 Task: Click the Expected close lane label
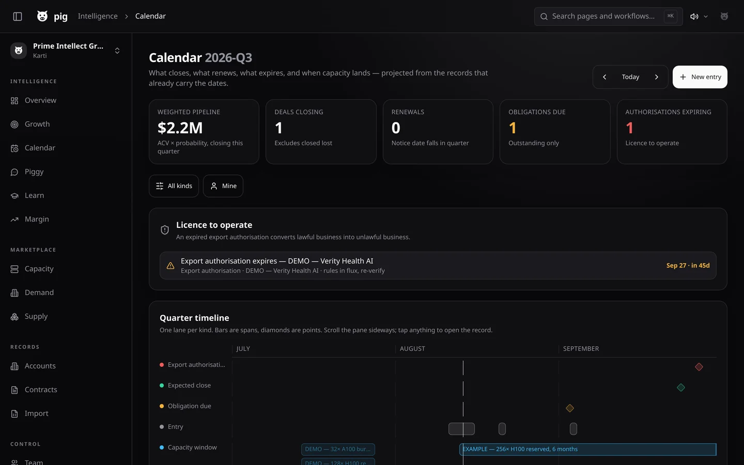[189, 385]
